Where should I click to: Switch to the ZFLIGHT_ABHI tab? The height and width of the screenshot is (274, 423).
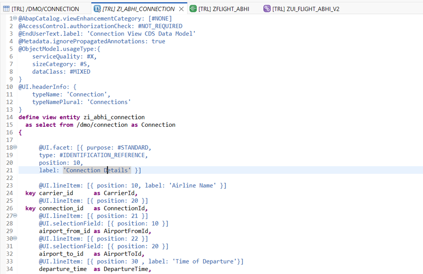[223, 9]
